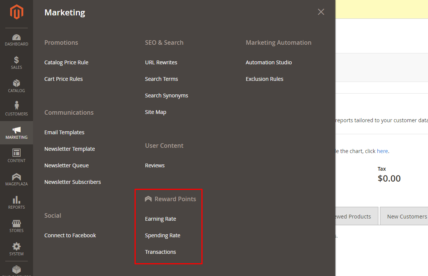Click the Magento logo icon

coord(17,12)
